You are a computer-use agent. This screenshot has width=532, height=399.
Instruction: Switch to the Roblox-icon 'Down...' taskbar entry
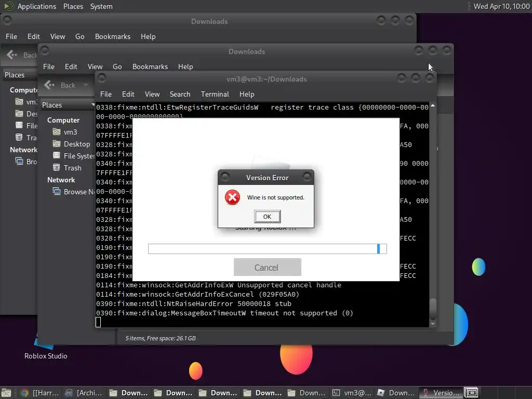pos(396,393)
